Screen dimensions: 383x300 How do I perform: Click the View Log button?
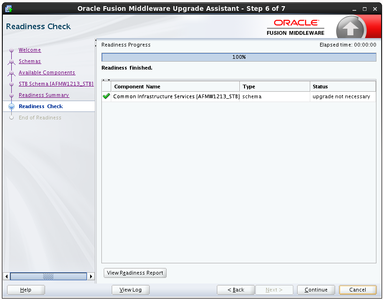click(x=130, y=290)
